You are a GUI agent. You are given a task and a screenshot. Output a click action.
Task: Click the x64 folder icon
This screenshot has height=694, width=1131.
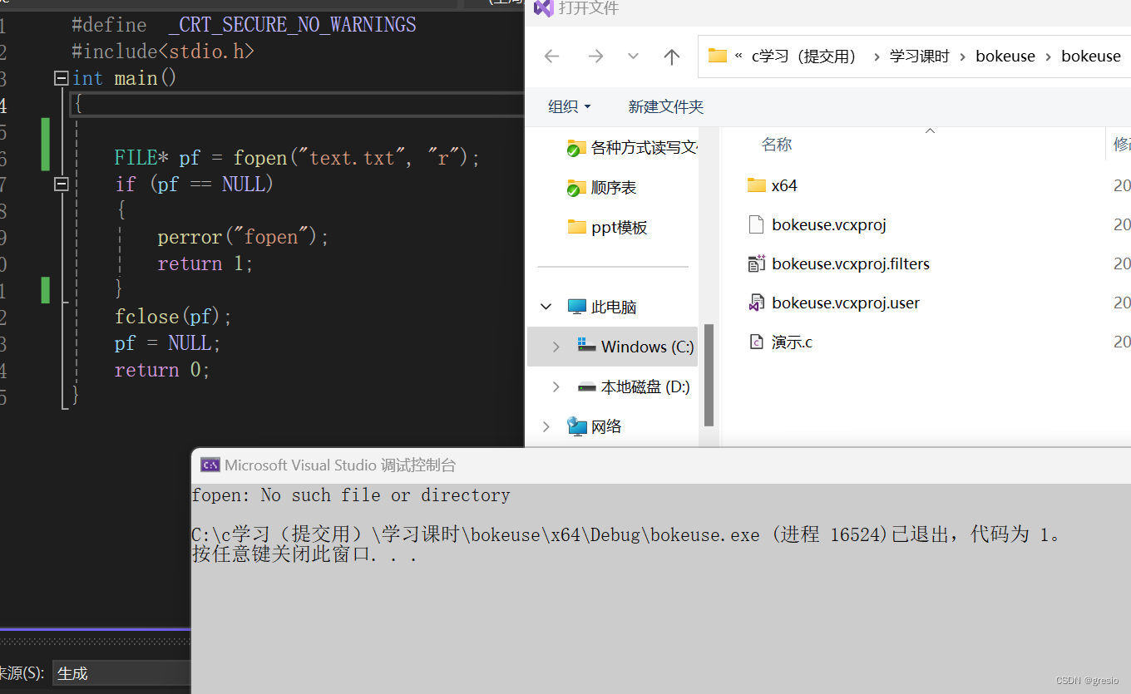[756, 185]
